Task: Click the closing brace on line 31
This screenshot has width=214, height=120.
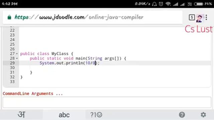Action: 31,72
